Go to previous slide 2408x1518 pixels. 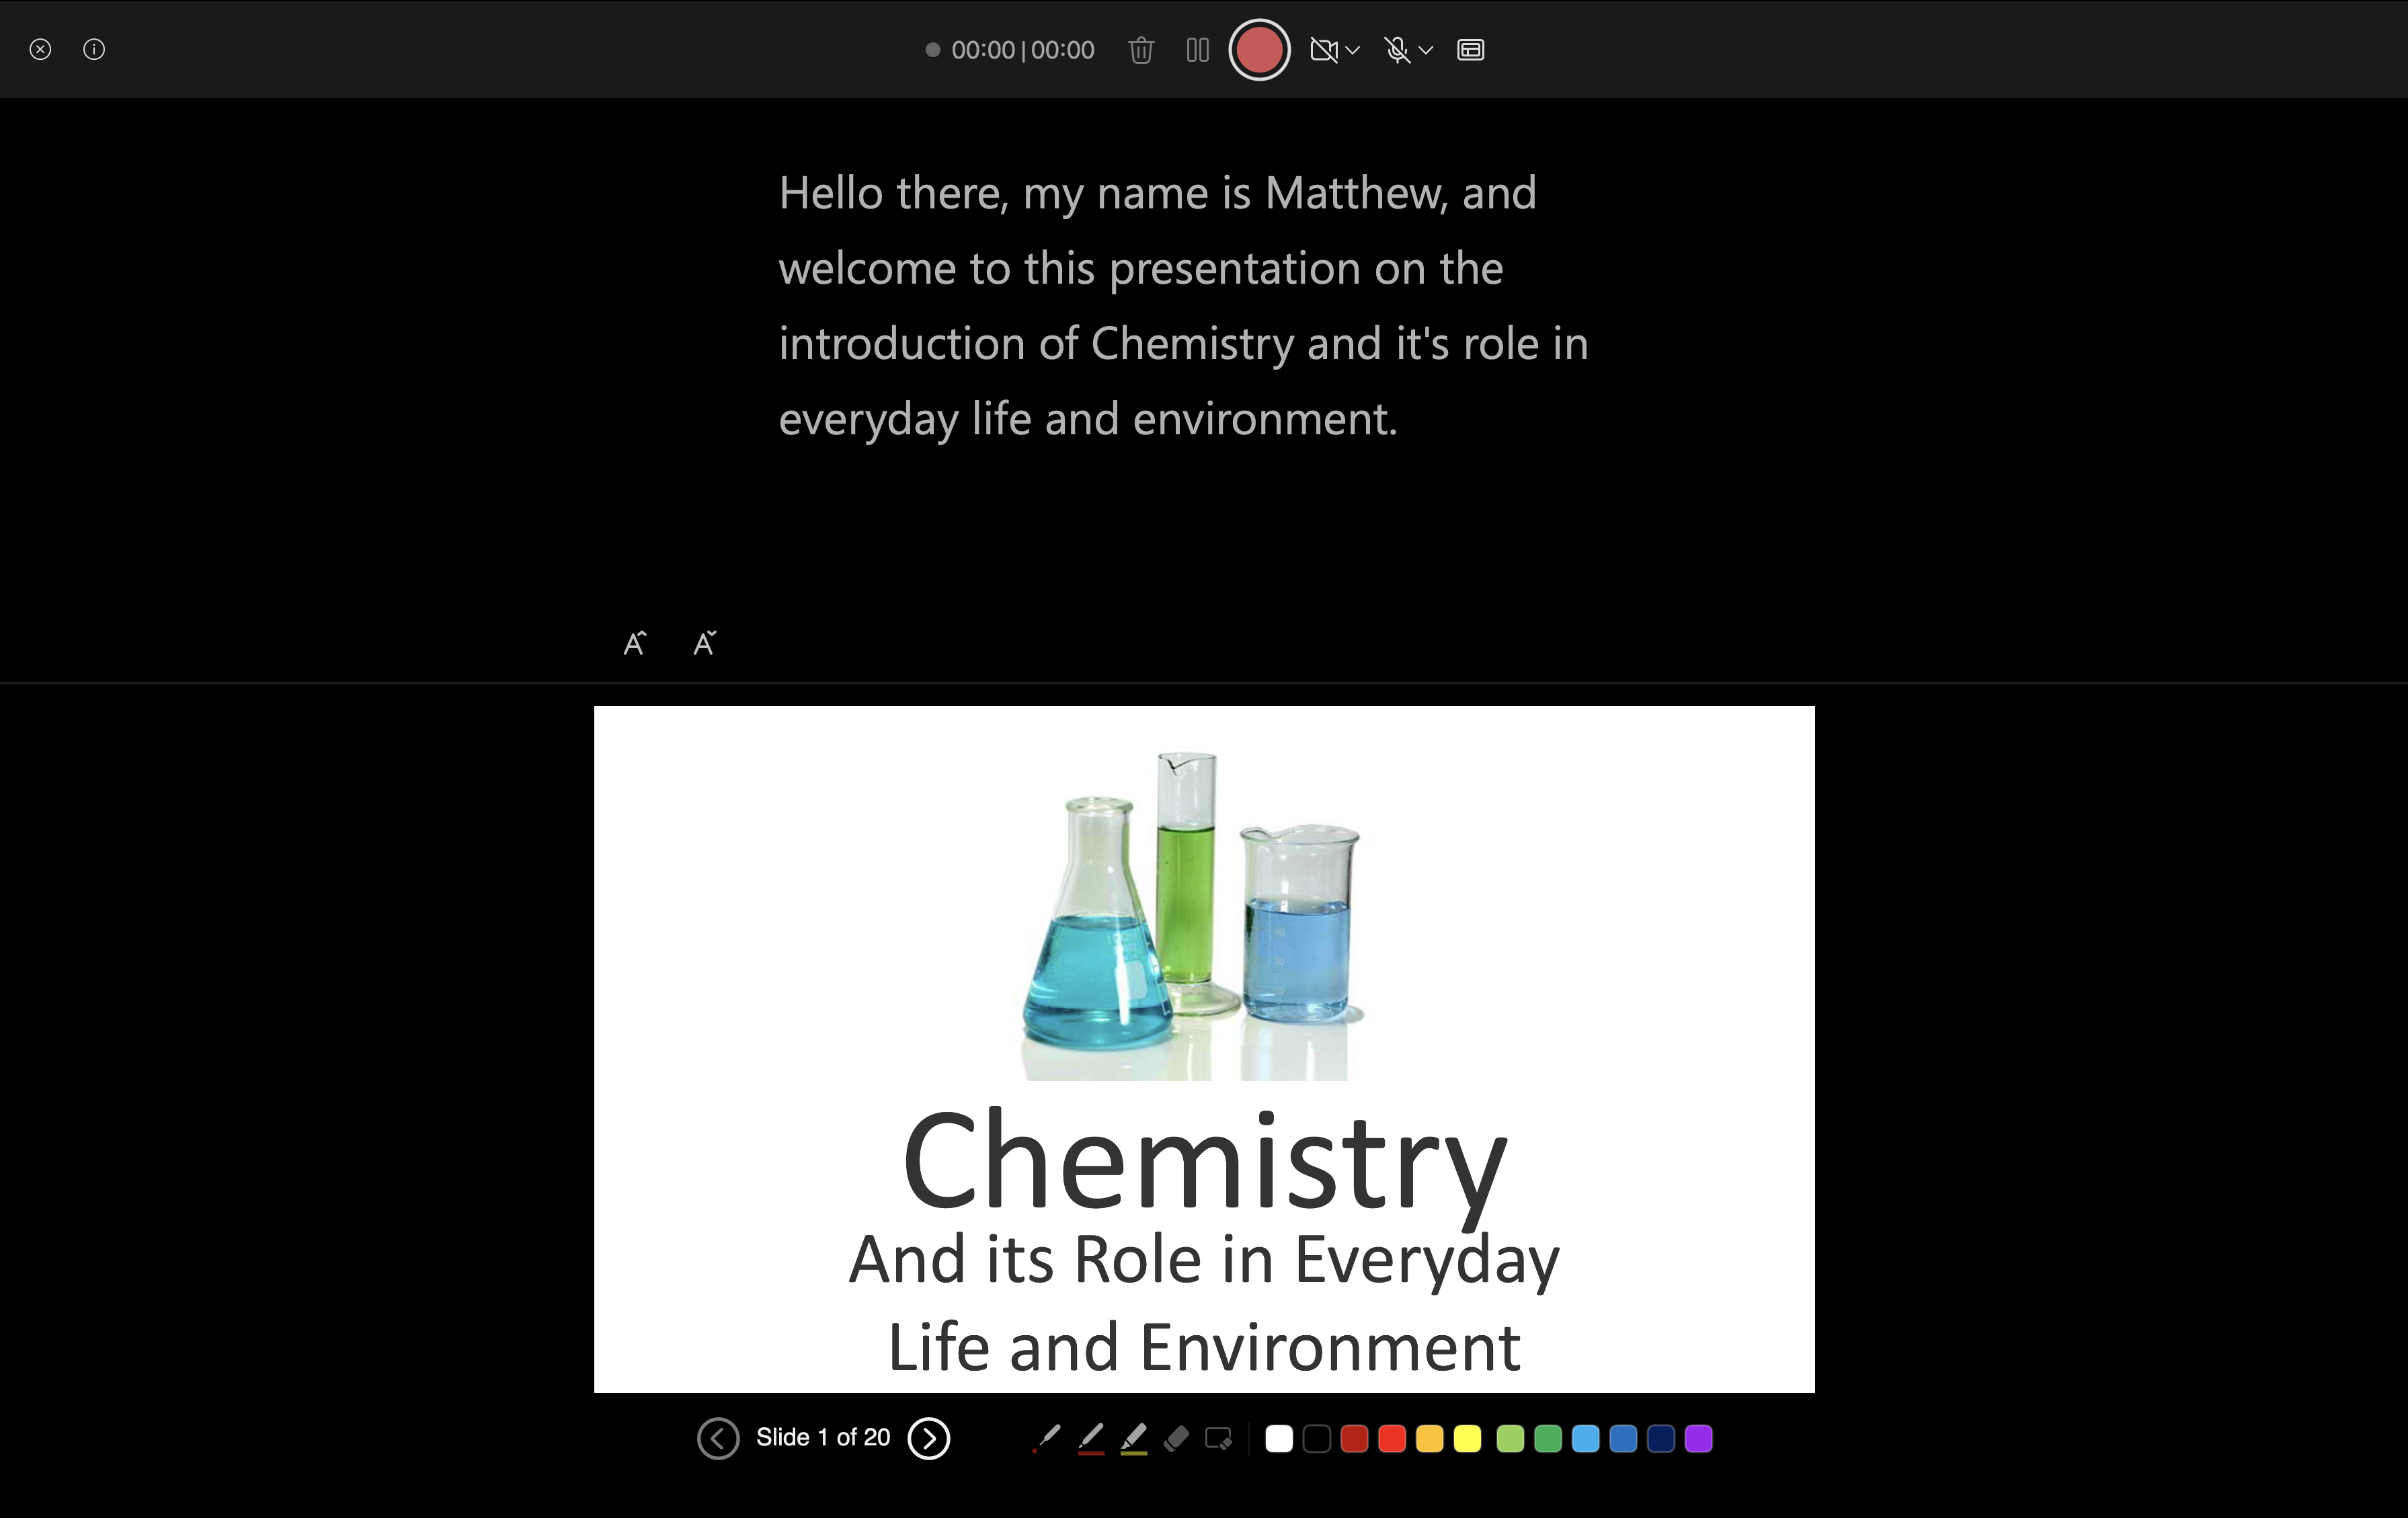click(718, 1438)
